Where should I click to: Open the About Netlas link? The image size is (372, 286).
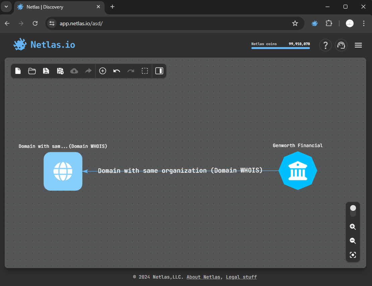pyautogui.click(x=203, y=277)
